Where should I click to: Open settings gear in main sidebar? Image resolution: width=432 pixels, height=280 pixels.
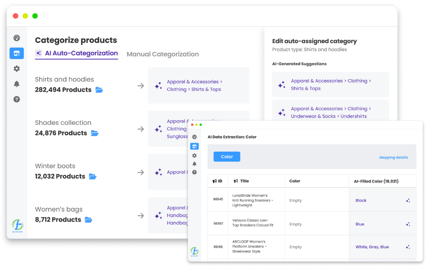point(17,69)
